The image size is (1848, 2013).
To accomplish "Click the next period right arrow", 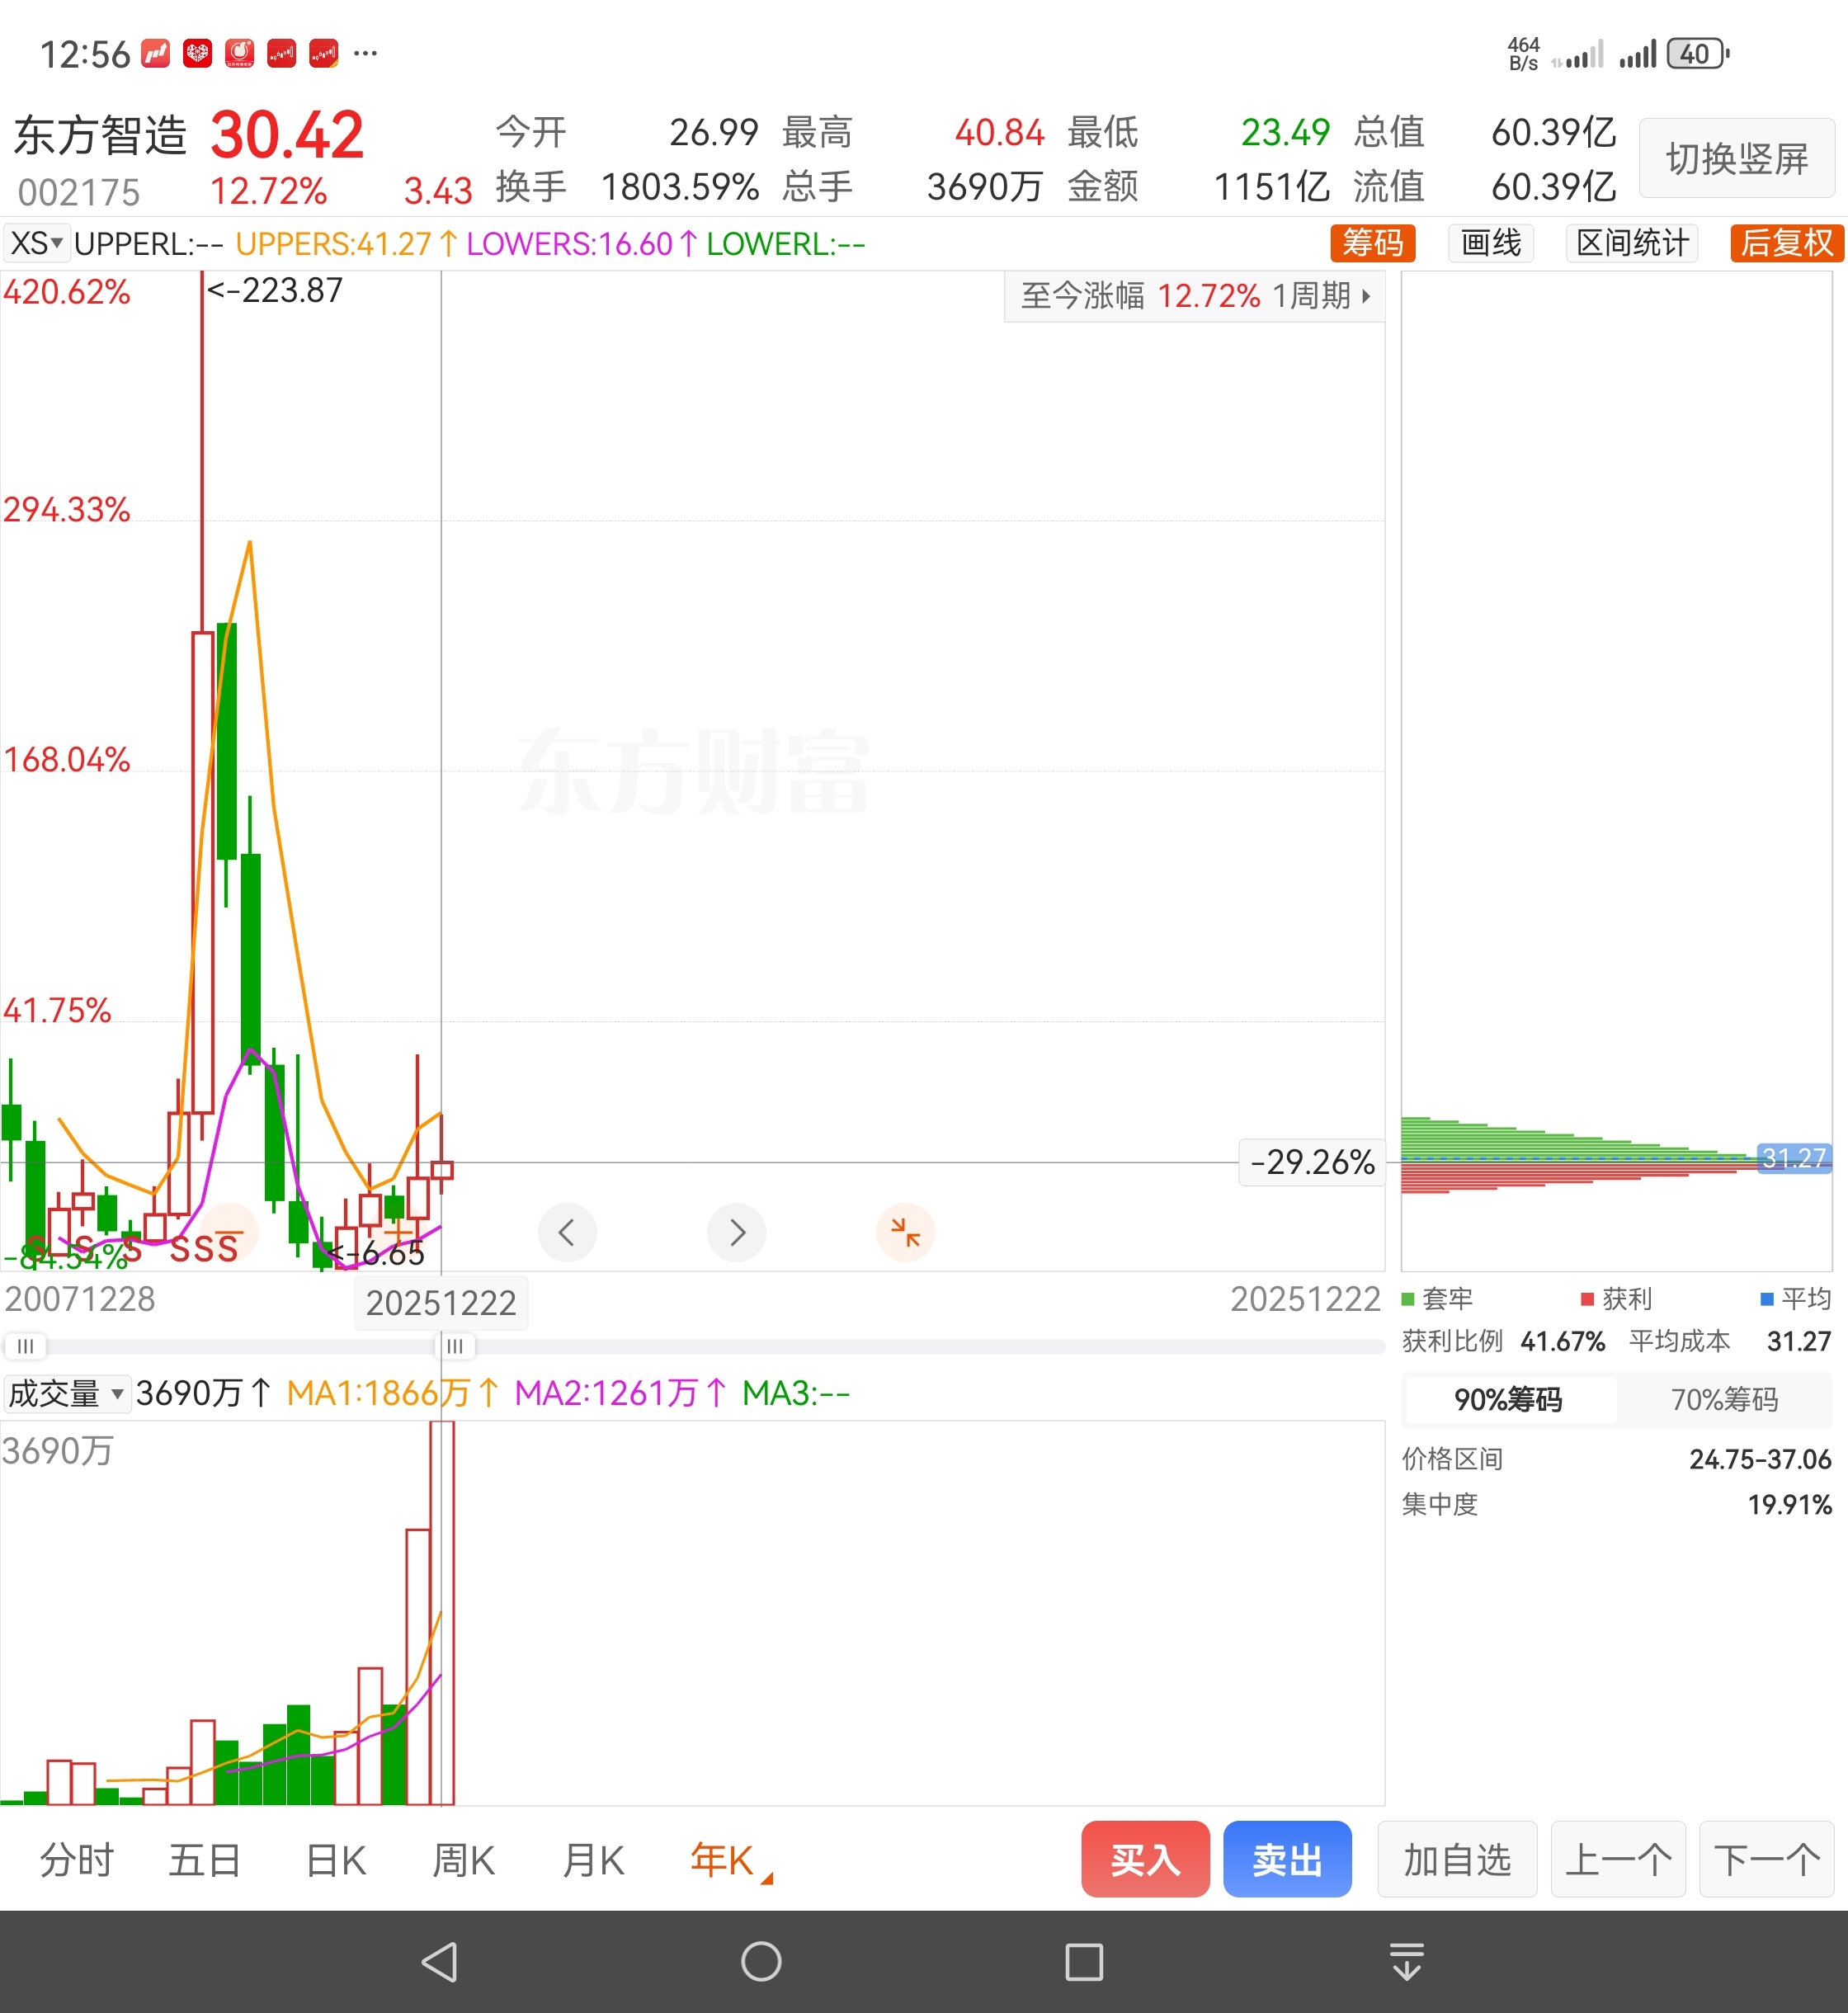I will coord(736,1232).
